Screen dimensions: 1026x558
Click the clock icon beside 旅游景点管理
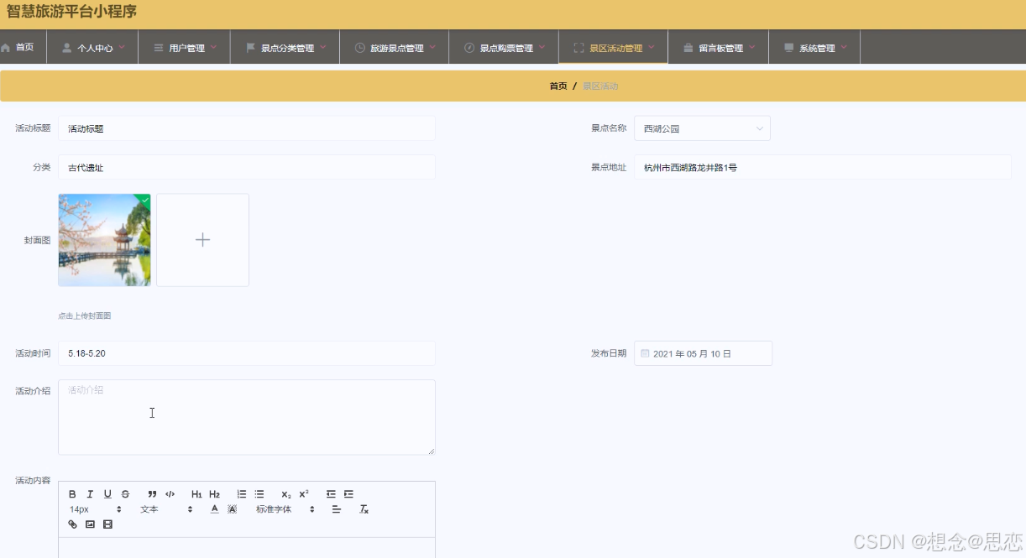(360, 48)
